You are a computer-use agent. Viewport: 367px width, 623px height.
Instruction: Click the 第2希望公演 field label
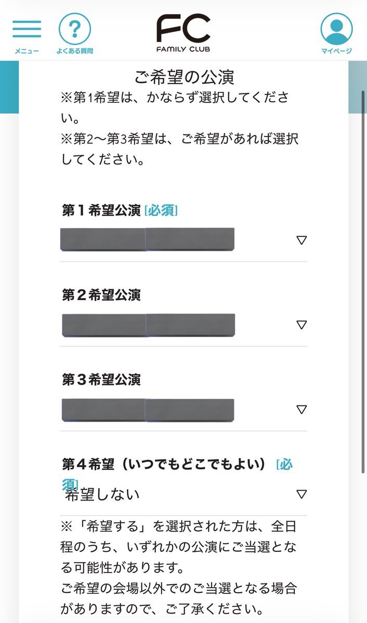pos(101,295)
